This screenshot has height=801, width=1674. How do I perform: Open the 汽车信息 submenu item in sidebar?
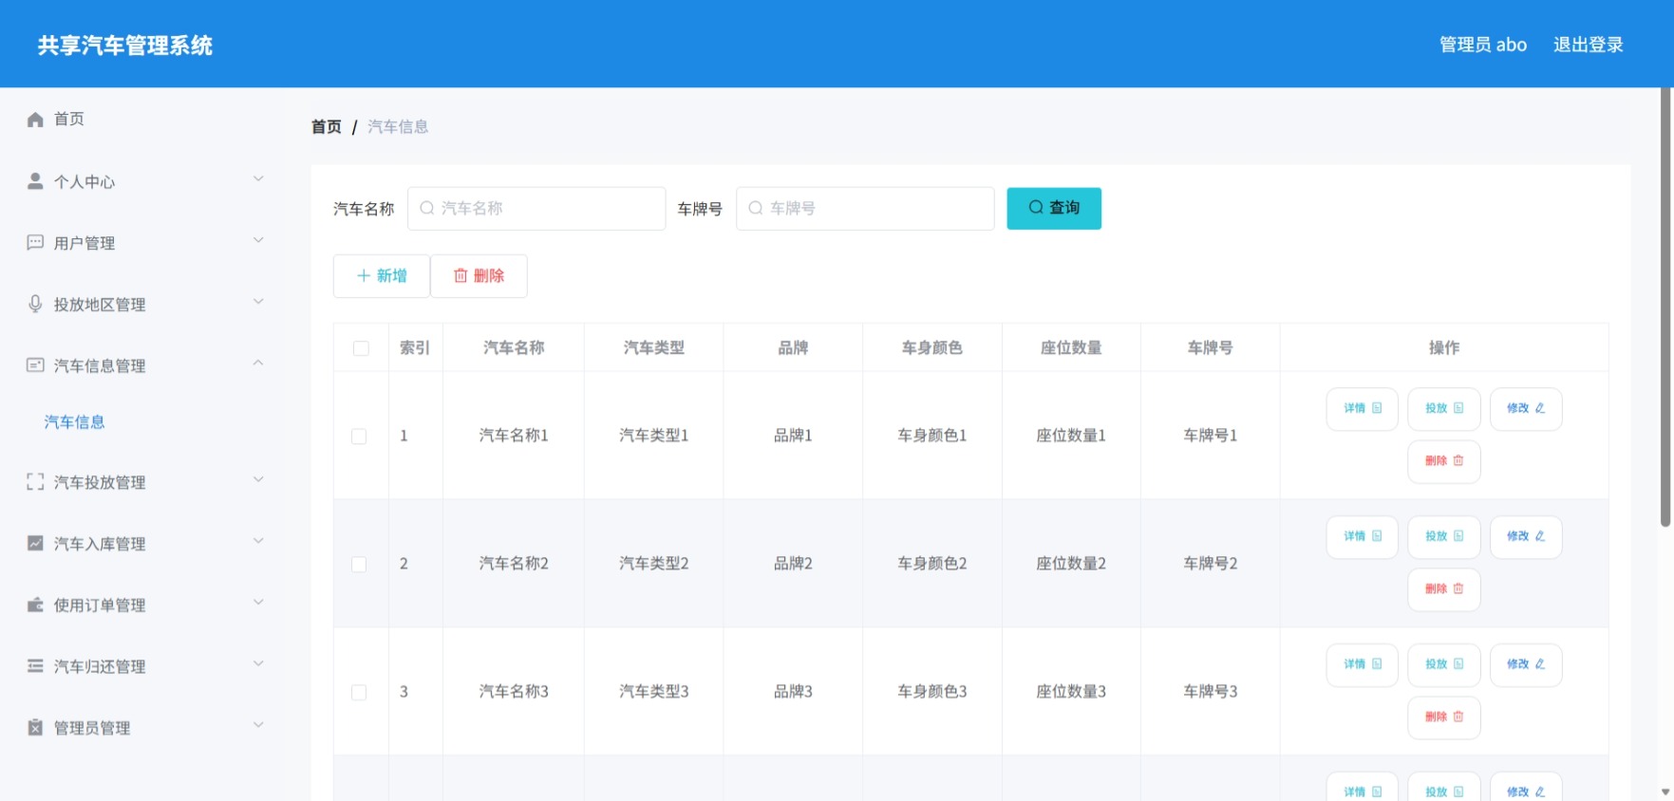74,422
